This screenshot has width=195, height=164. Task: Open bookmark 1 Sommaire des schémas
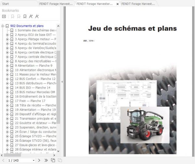[35, 30]
